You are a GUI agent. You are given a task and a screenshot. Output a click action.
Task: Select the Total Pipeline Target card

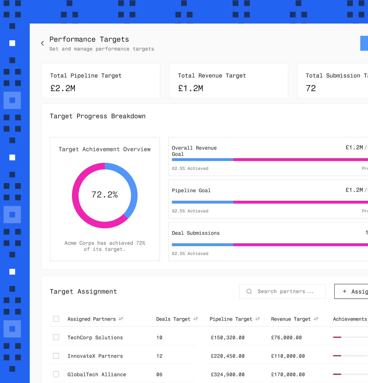click(100, 80)
